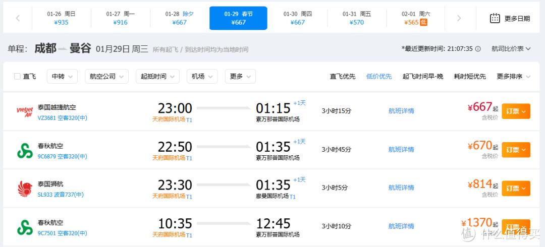Open the 起抵时间 time filter dropdown
The image size is (545, 247).
coord(157,77)
